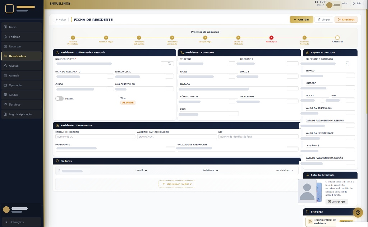Select the Check-out step circle

click(337, 37)
